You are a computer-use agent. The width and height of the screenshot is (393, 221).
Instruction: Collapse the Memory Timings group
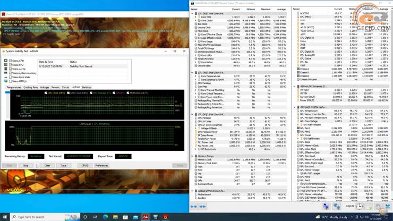tap(192, 156)
